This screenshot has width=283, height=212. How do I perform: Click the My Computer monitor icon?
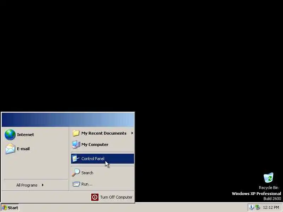coord(76,145)
